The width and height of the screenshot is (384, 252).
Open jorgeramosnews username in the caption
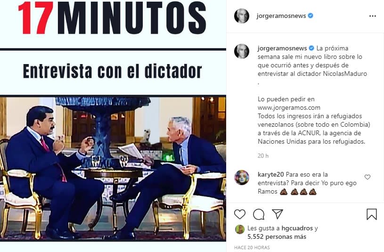282,48
